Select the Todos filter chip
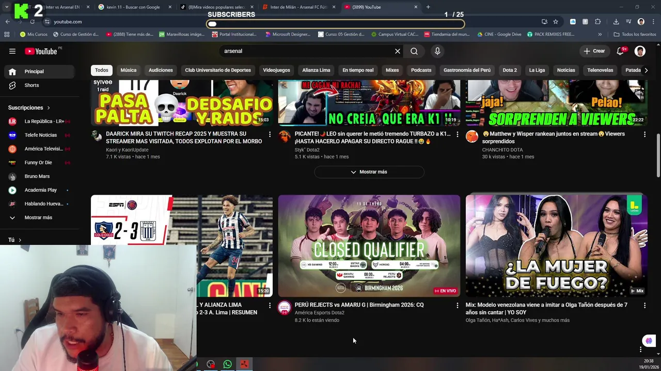Screen dimensions: 661x371 point(102,70)
